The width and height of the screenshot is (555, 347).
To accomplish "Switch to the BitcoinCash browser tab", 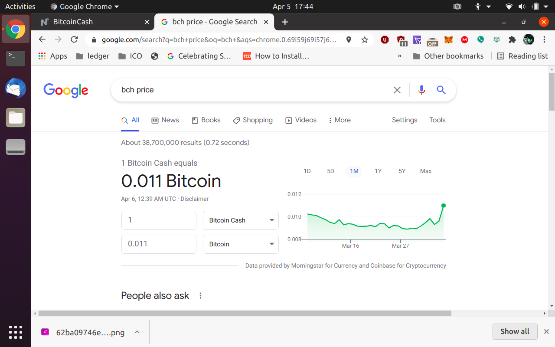I will tap(93, 22).
